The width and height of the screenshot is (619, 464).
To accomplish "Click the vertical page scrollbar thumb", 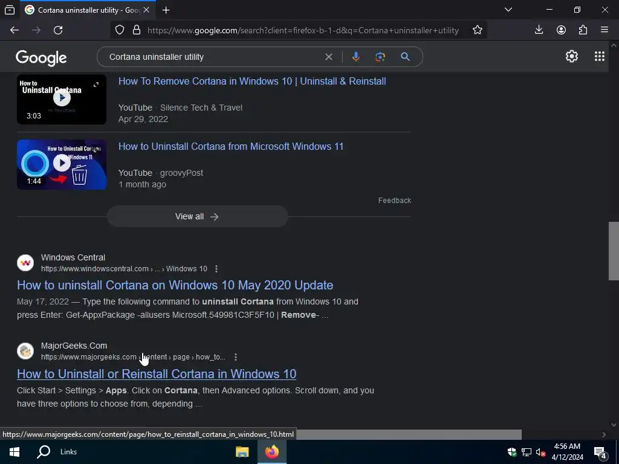I will click(614, 251).
